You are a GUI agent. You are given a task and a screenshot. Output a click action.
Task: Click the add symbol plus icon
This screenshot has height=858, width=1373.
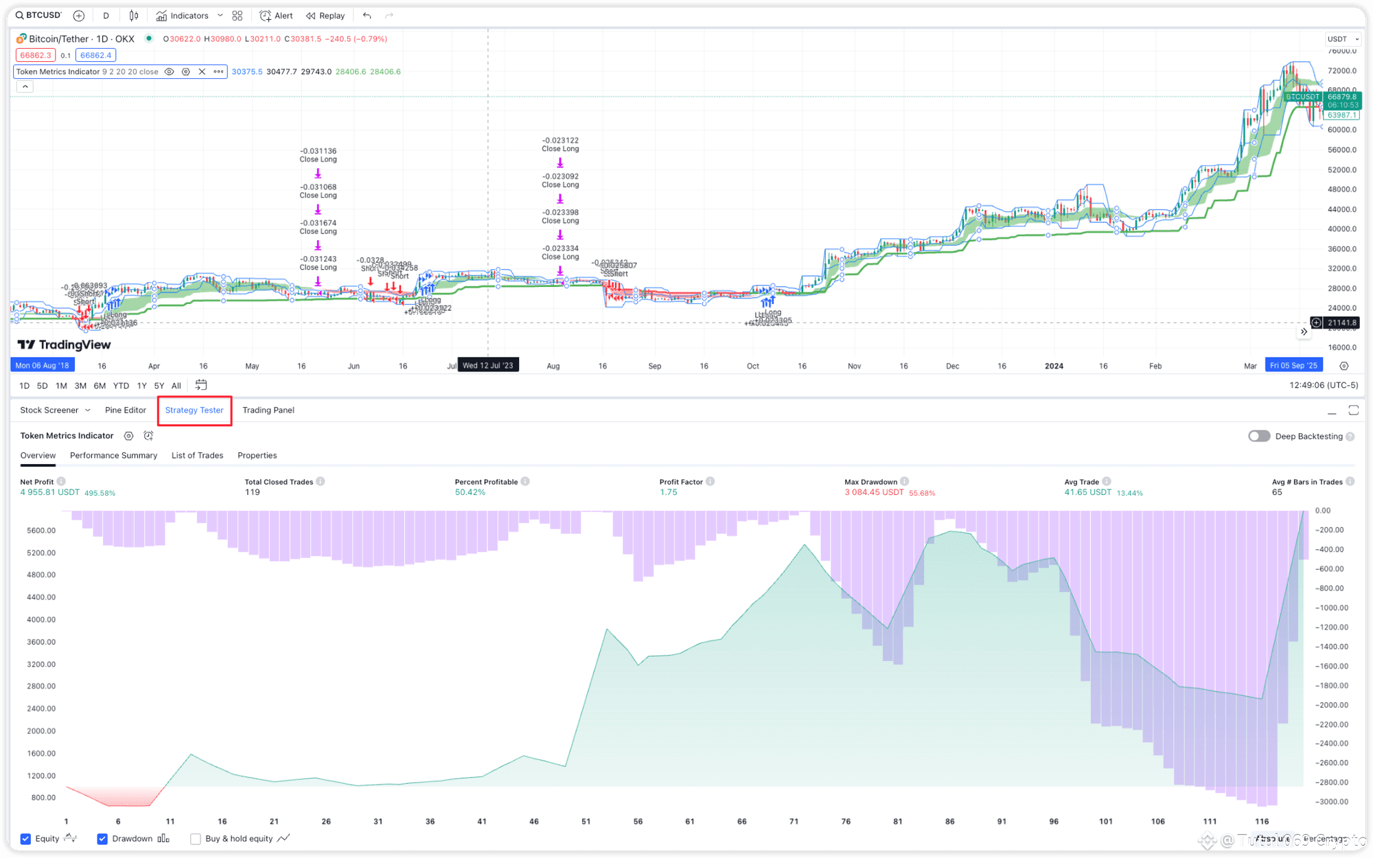click(x=79, y=16)
